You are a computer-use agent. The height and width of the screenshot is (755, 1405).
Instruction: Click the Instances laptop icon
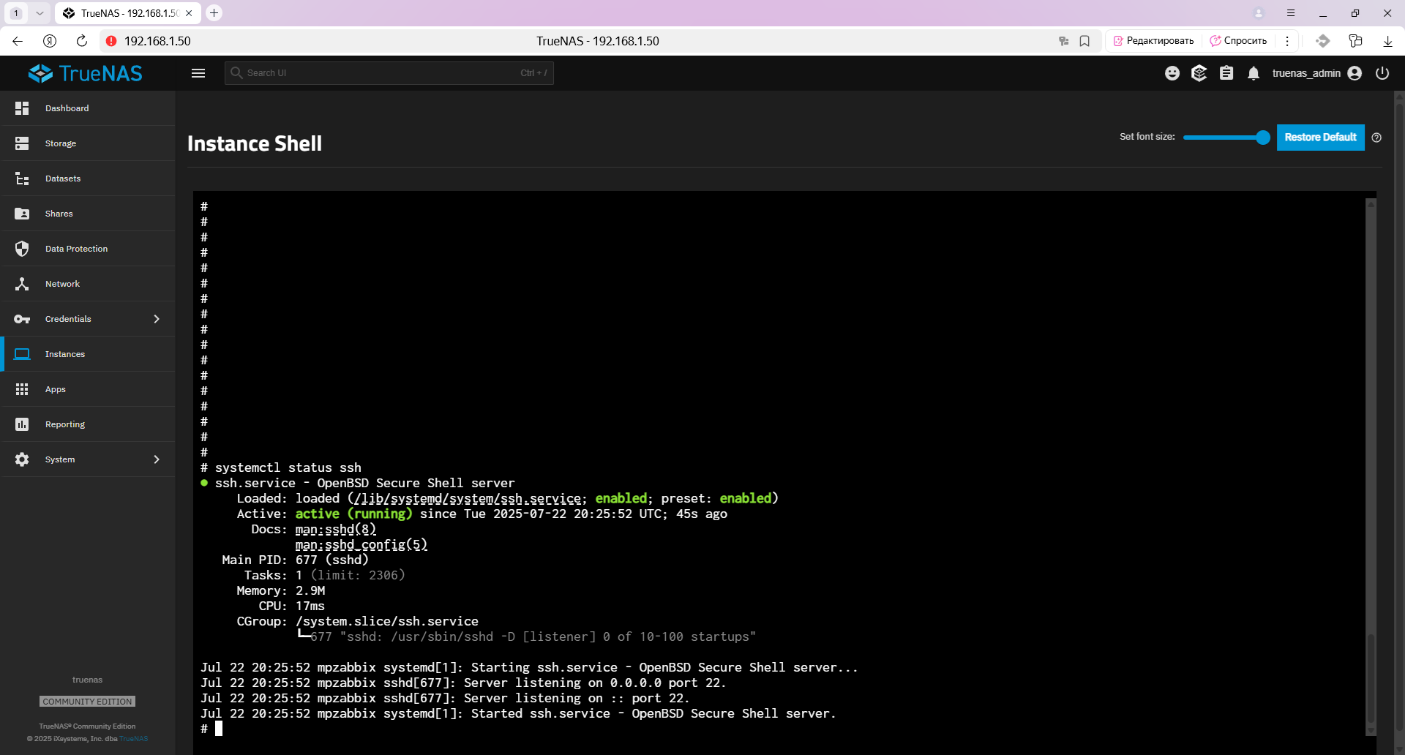22,354
